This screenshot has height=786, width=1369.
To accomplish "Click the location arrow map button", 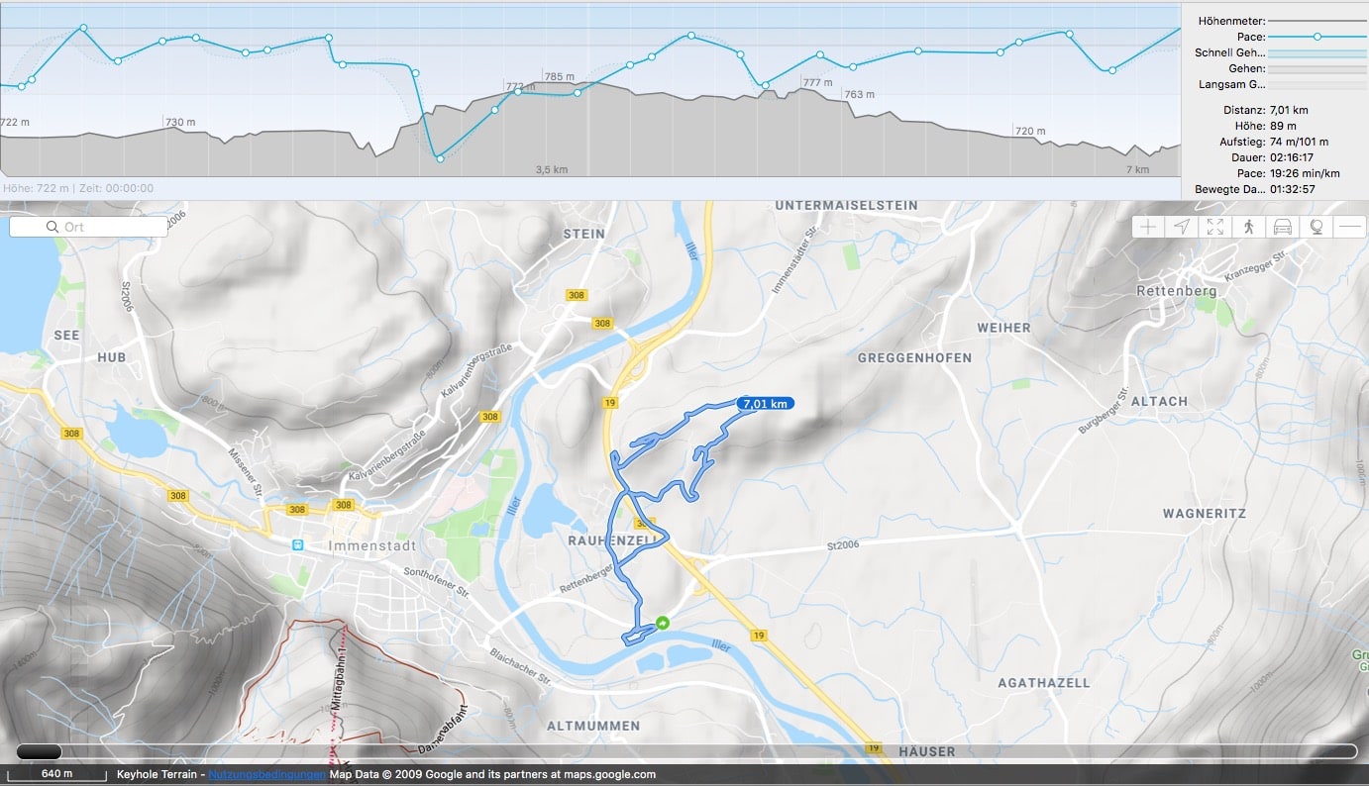I will coord(1182,227).
